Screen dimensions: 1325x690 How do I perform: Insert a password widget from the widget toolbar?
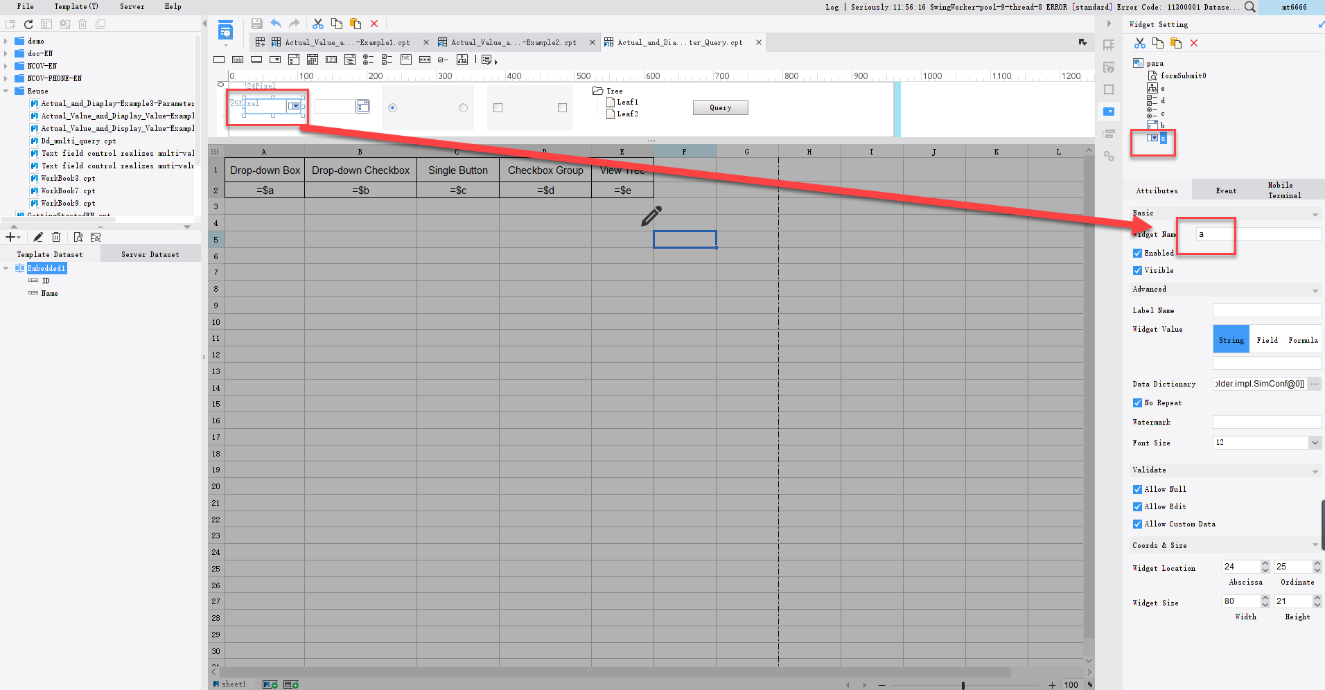point(425,60)
